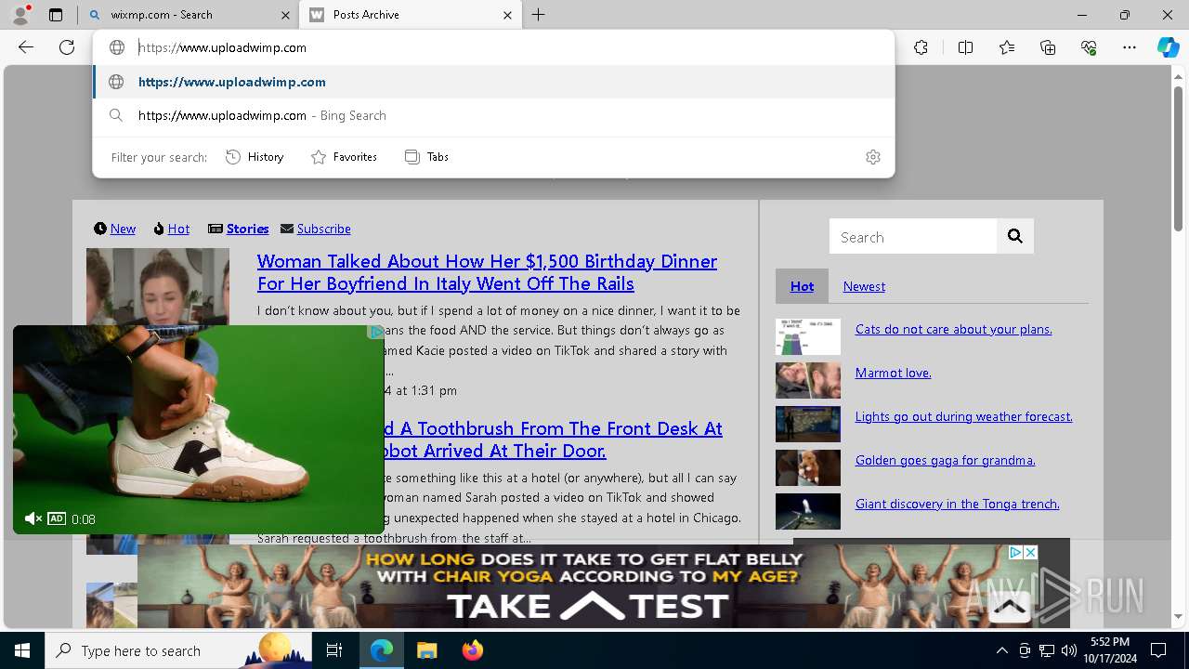Open the Browser essentials heart icon
Viewport: 1189px width, 669px height.
click(1089, 47)
